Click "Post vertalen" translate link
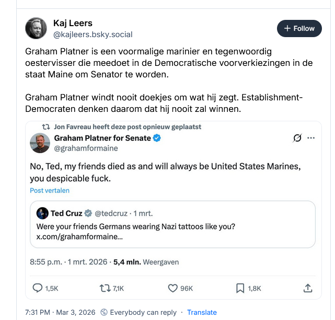 pyautogui.click(x=50, y=190)
